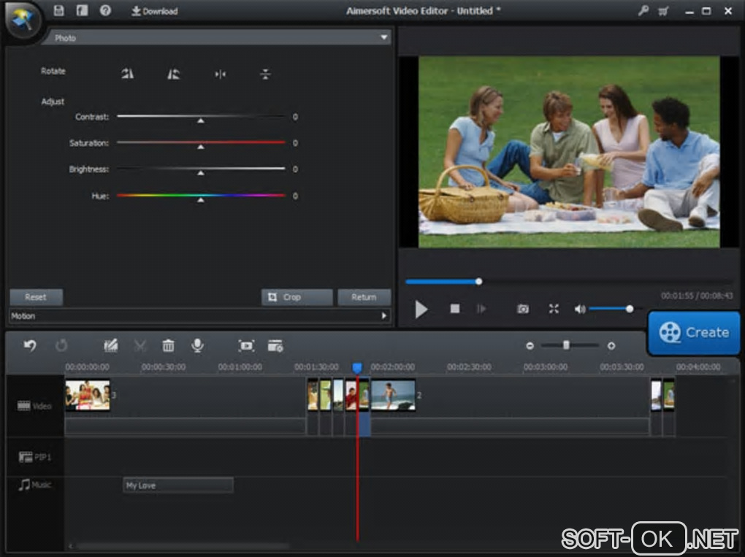
Task: Click the rotate left icon
Action: pos(128,74)
